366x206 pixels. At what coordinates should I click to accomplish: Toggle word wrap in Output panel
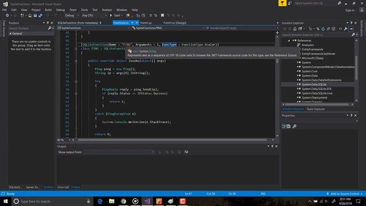[186, 152]
